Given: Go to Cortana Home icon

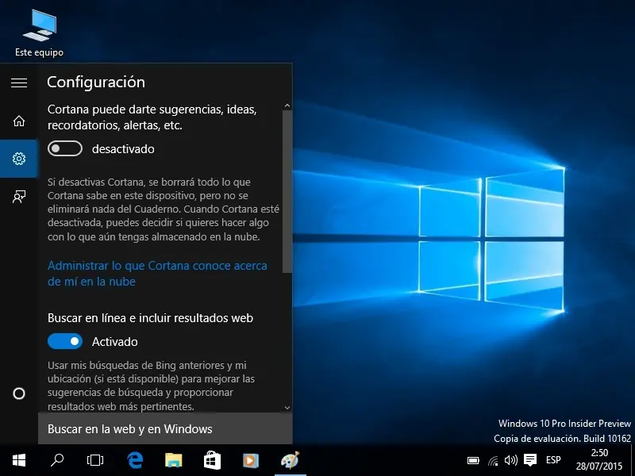Looking at the screenshot, I should (x=19, y=121).
